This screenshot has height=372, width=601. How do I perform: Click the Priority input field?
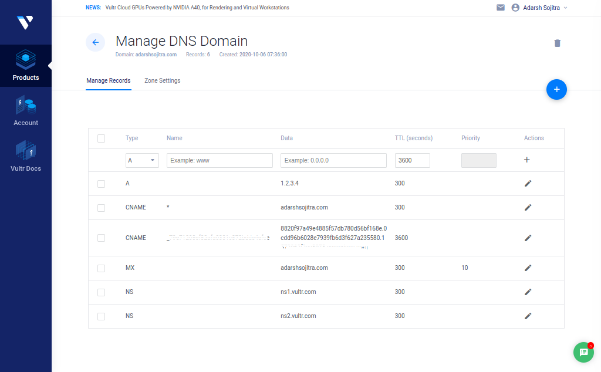(479, 161)
